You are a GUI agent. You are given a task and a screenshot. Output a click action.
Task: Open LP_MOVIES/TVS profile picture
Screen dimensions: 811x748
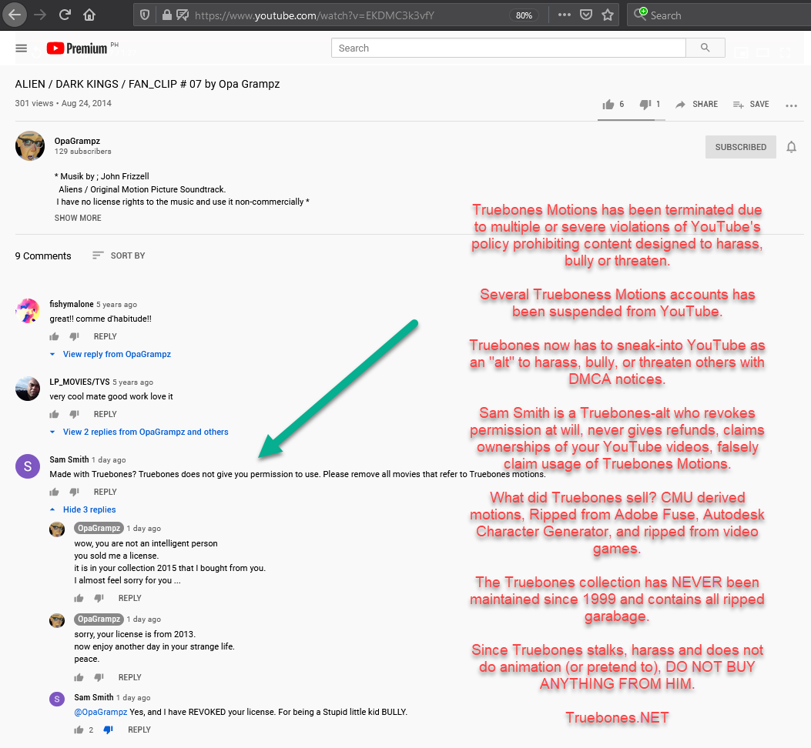28,389
